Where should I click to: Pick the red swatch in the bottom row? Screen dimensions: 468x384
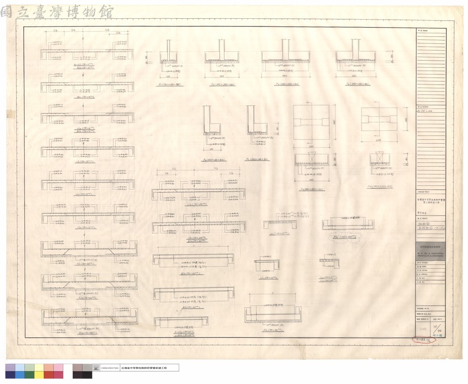(48, 375)
